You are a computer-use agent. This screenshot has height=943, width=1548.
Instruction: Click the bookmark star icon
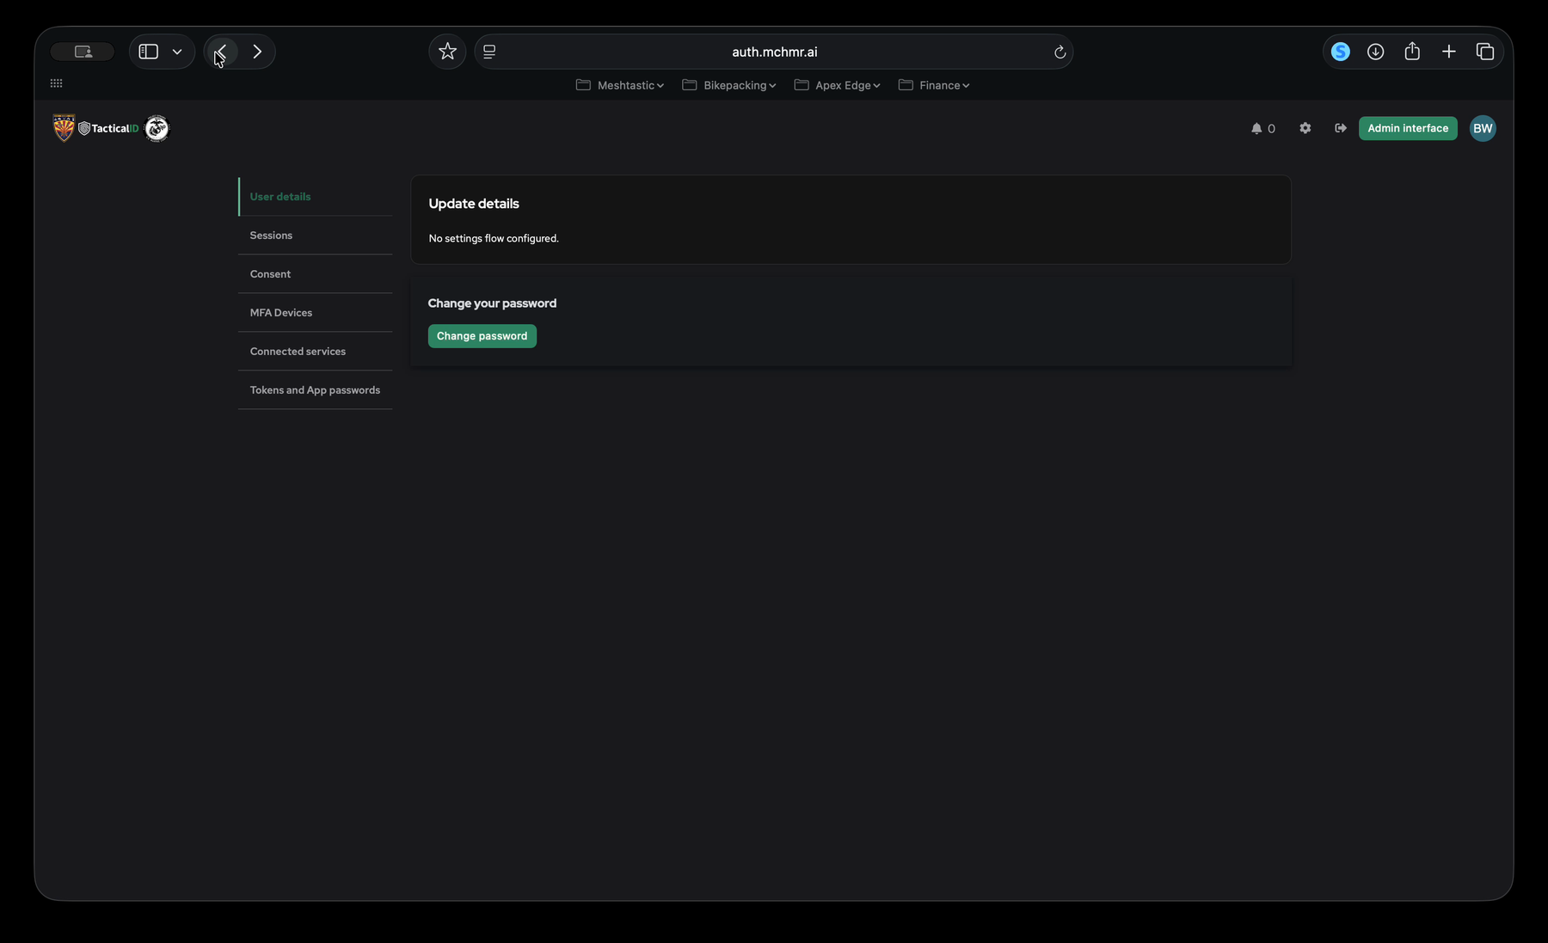(447, 52)
